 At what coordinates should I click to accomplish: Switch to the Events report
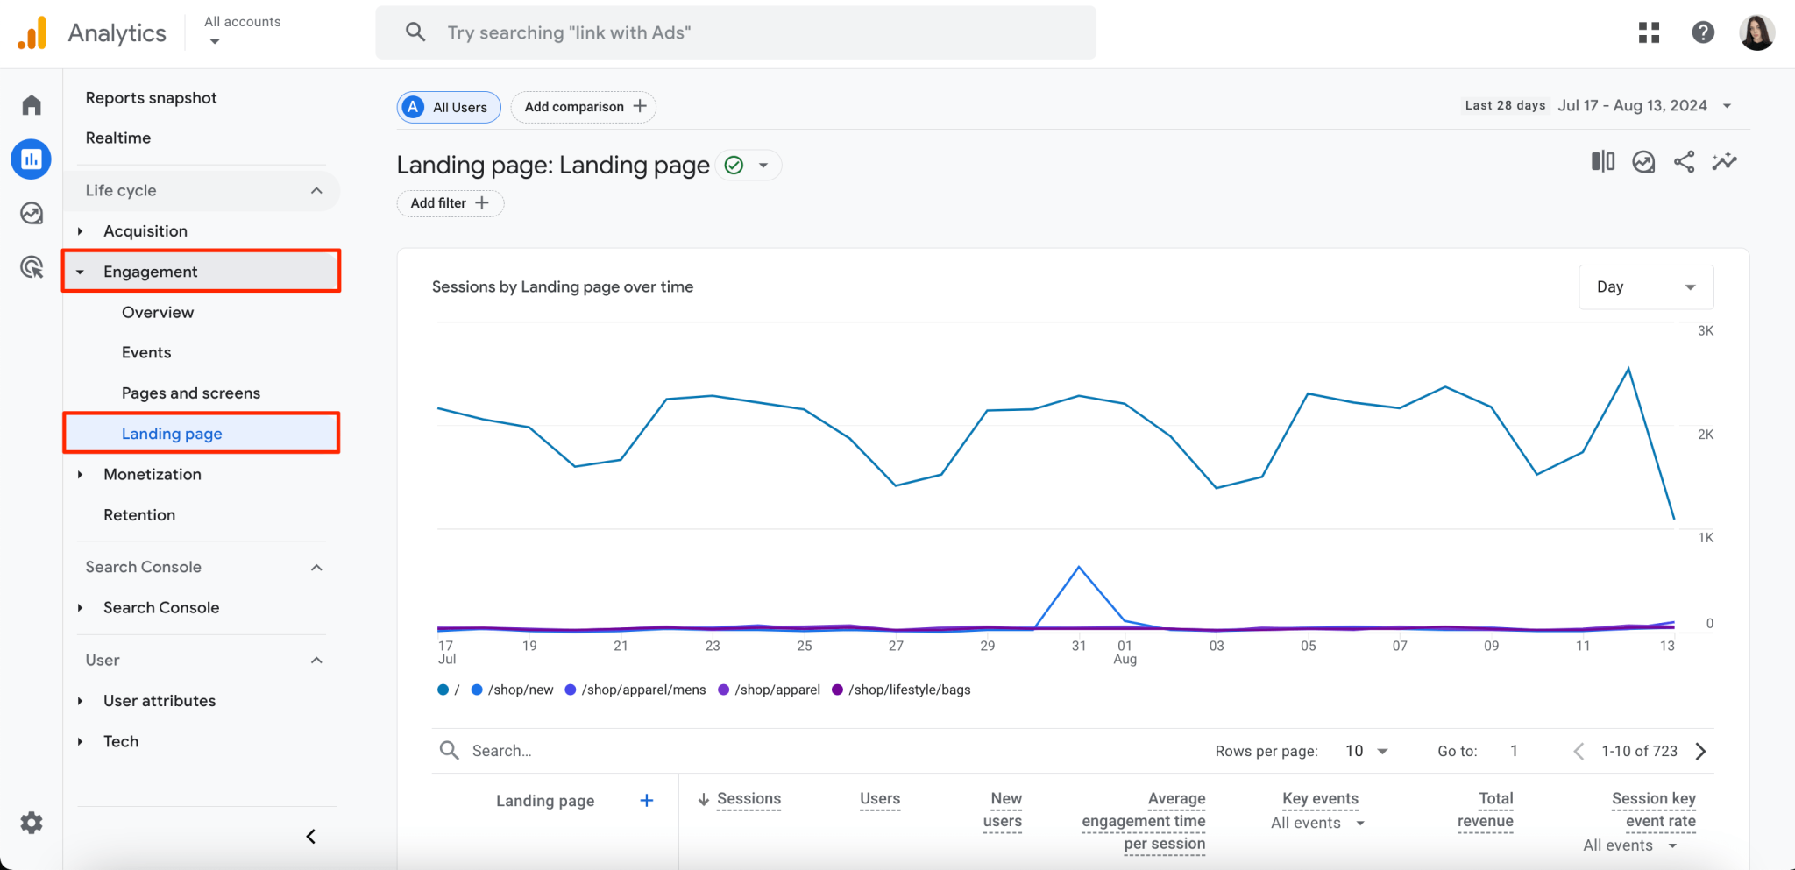click(146, 352)
